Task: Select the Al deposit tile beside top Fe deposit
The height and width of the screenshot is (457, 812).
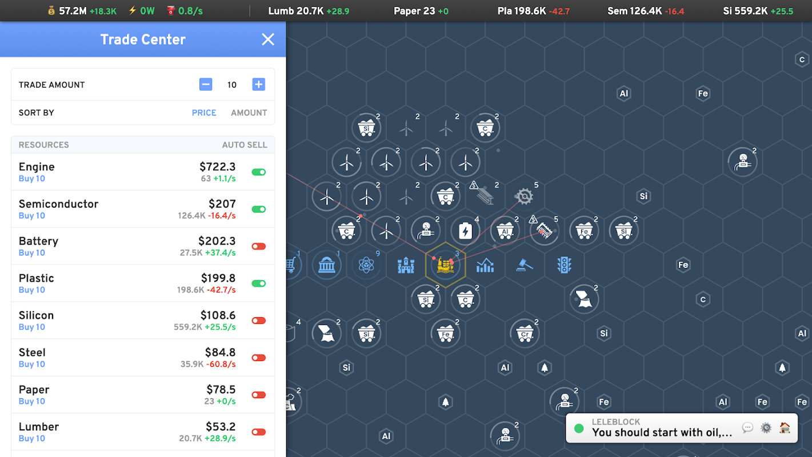Action: click(624, 93)
